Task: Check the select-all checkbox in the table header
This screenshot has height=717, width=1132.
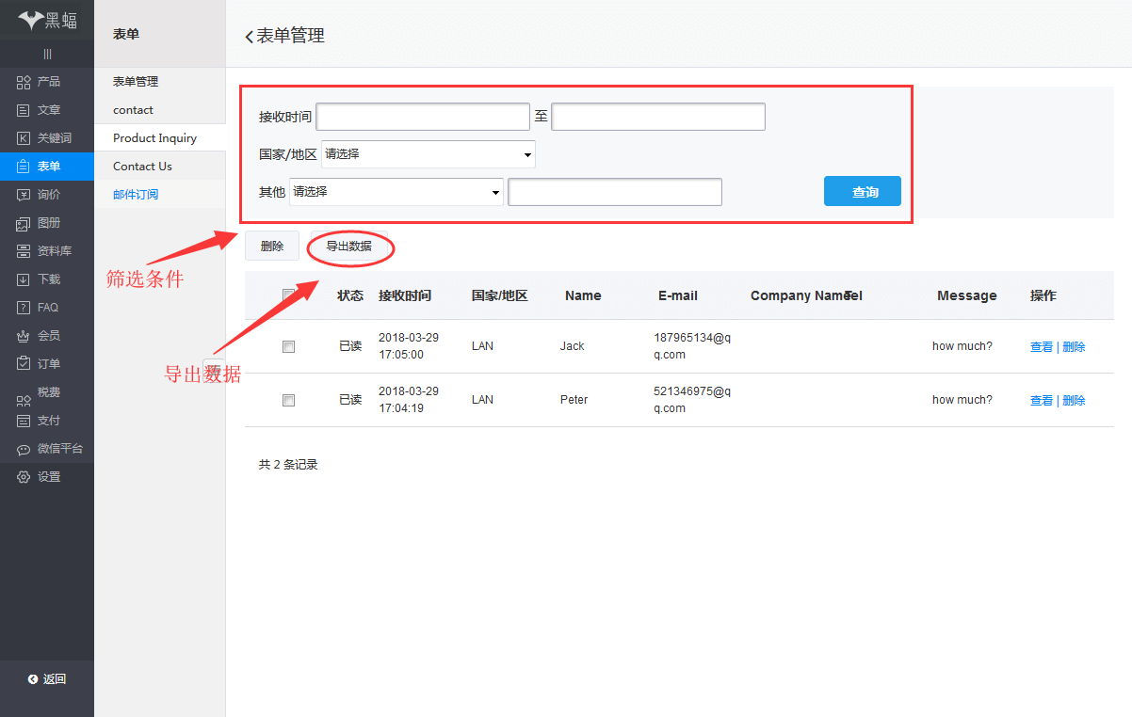Action: [288, 295]
